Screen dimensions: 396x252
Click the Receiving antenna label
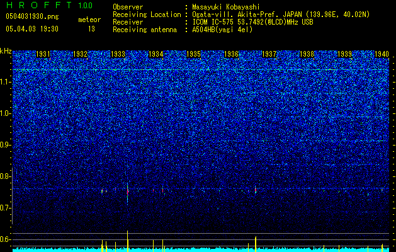click(x=145, y=30)
